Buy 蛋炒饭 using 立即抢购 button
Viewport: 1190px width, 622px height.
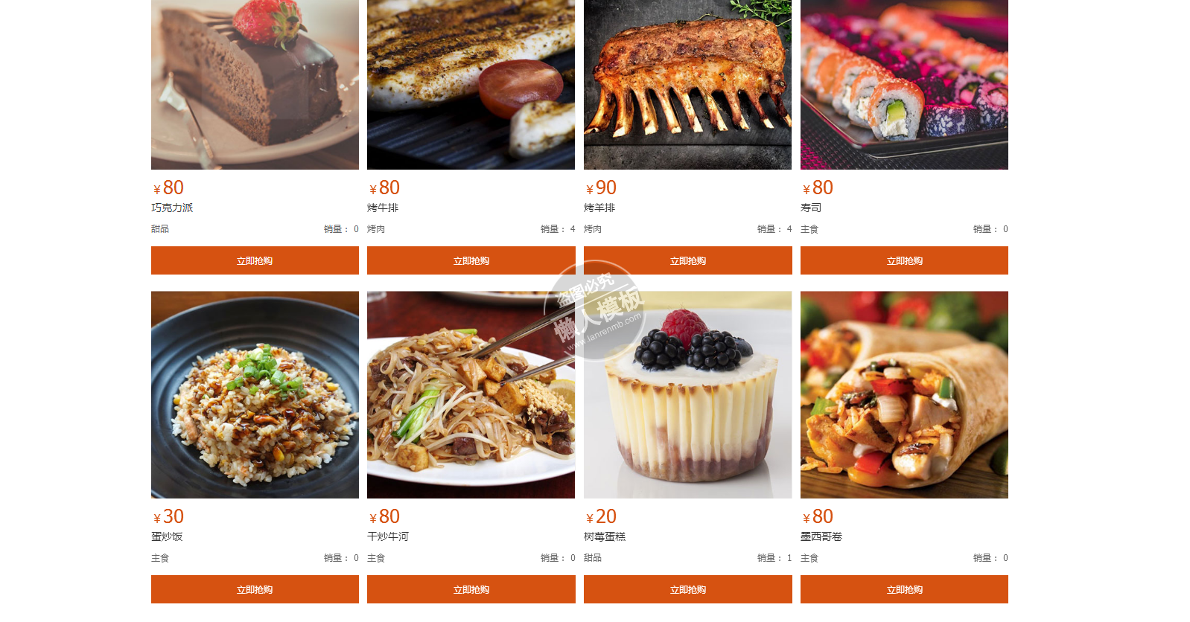pos(255,589)
